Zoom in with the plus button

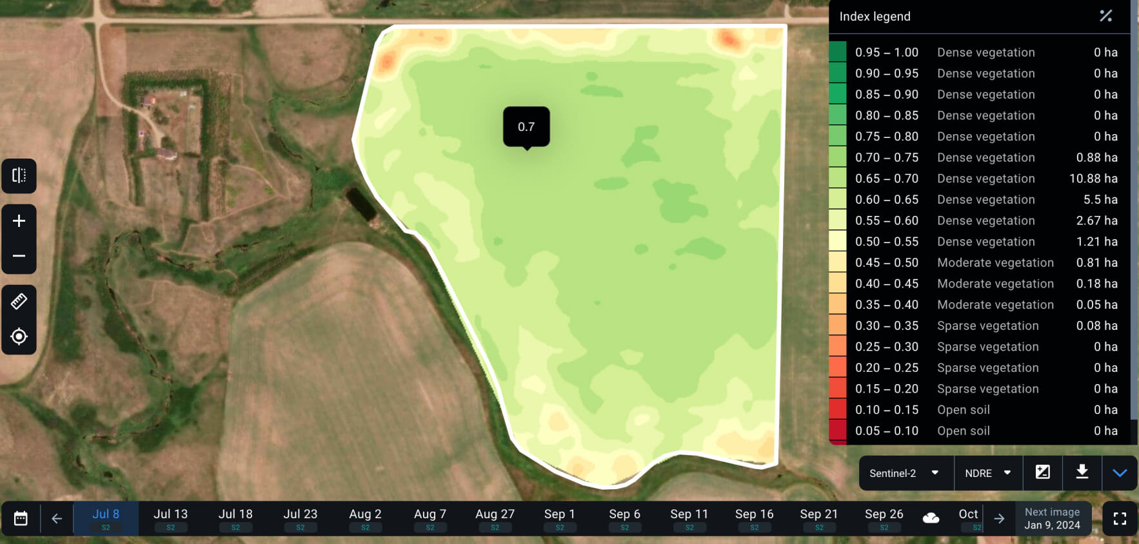(x=19, y=221)
